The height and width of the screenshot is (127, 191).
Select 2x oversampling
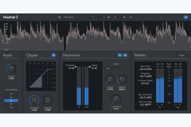click(x=11, y=97)
